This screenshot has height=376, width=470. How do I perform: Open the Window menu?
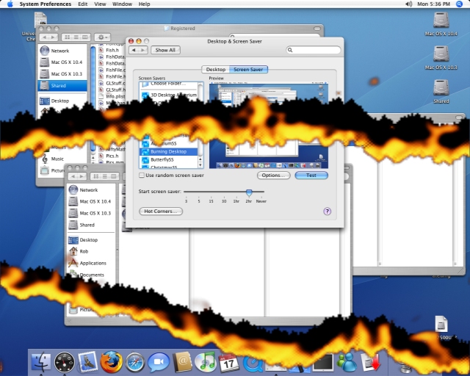pos(123,4)
